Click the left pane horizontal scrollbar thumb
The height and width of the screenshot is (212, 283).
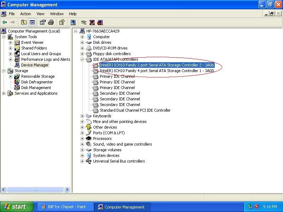click(35, 189)
